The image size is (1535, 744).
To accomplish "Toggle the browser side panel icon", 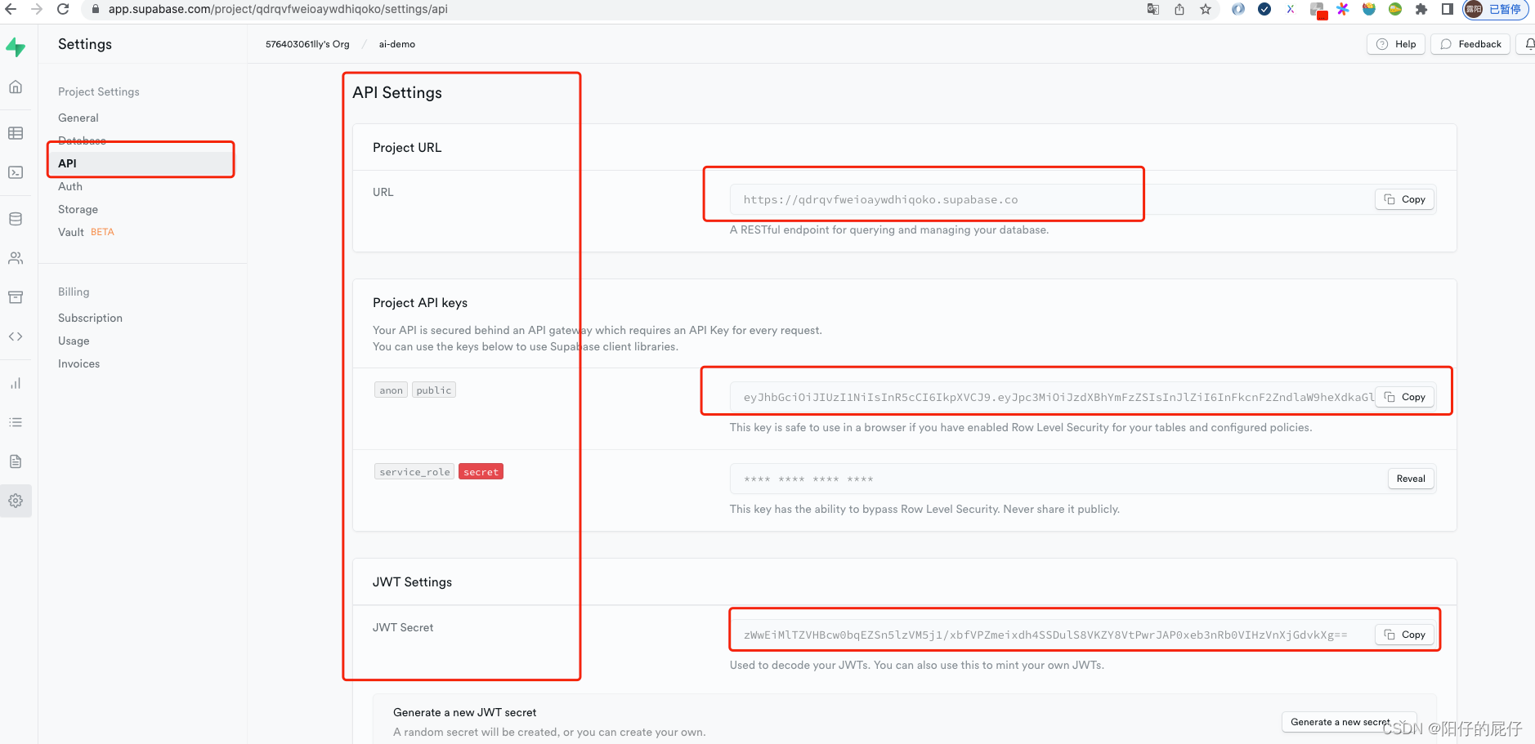I will [1448, 9].
